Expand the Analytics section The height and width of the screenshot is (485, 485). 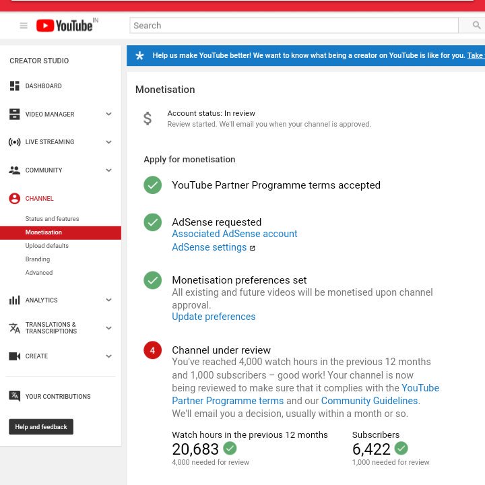(x=108, y=300)
